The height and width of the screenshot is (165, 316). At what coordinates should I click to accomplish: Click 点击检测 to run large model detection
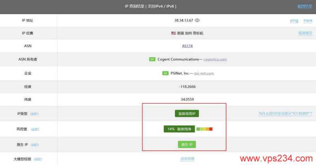[187, 159]
